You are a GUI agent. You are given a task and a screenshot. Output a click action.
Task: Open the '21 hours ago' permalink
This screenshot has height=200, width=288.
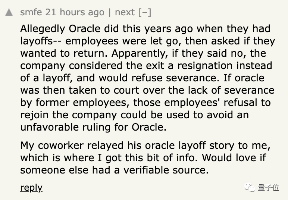[75, 12]
